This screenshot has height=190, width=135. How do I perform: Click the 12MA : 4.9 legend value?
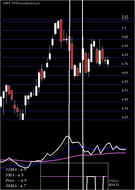(x=16, y=170)
